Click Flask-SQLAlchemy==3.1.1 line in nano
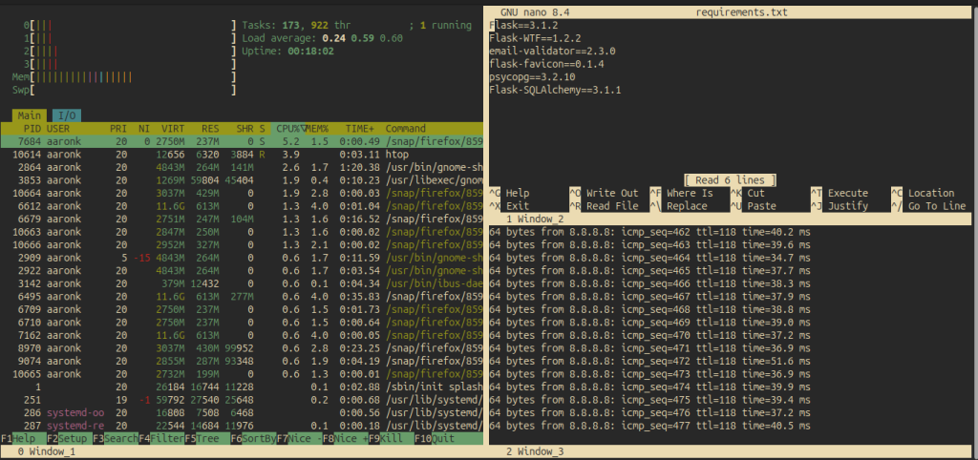Image resolution: width=978 pixels, height=460 pixels. [555, 91]
